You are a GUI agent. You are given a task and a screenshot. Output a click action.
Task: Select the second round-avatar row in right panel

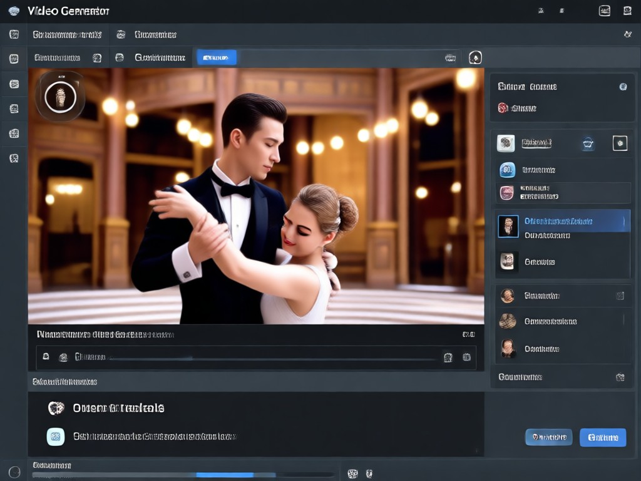point(563,321)
